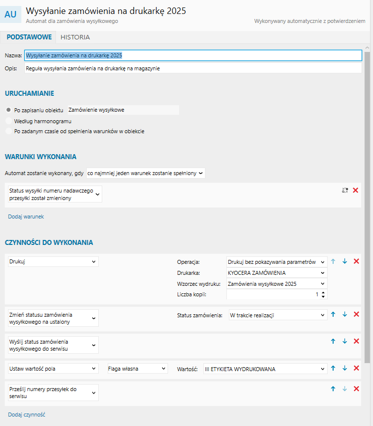Open 'Status wysyłki numeru nadawczego' condition dropdown

[x=55, y=194]
